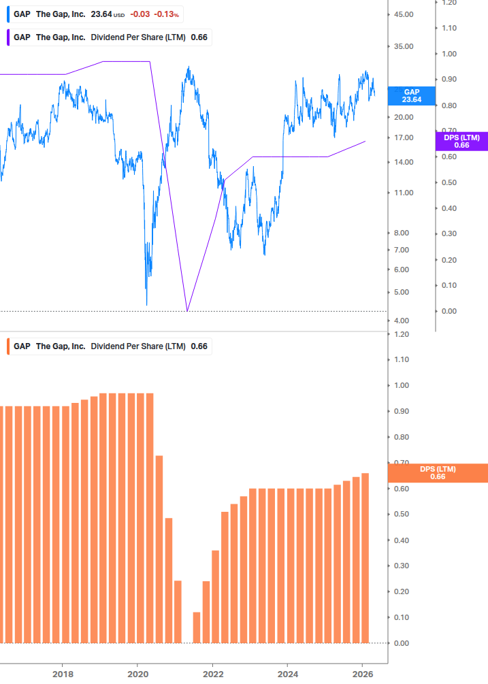Click the 1.00 label on lower chart axis
This screenshot has width=488, height=684.
[402, 385]
